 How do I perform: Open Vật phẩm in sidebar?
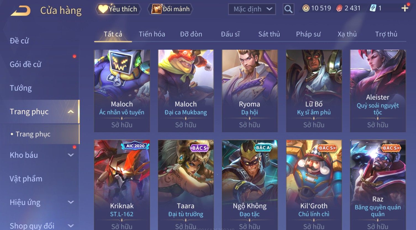26,179
